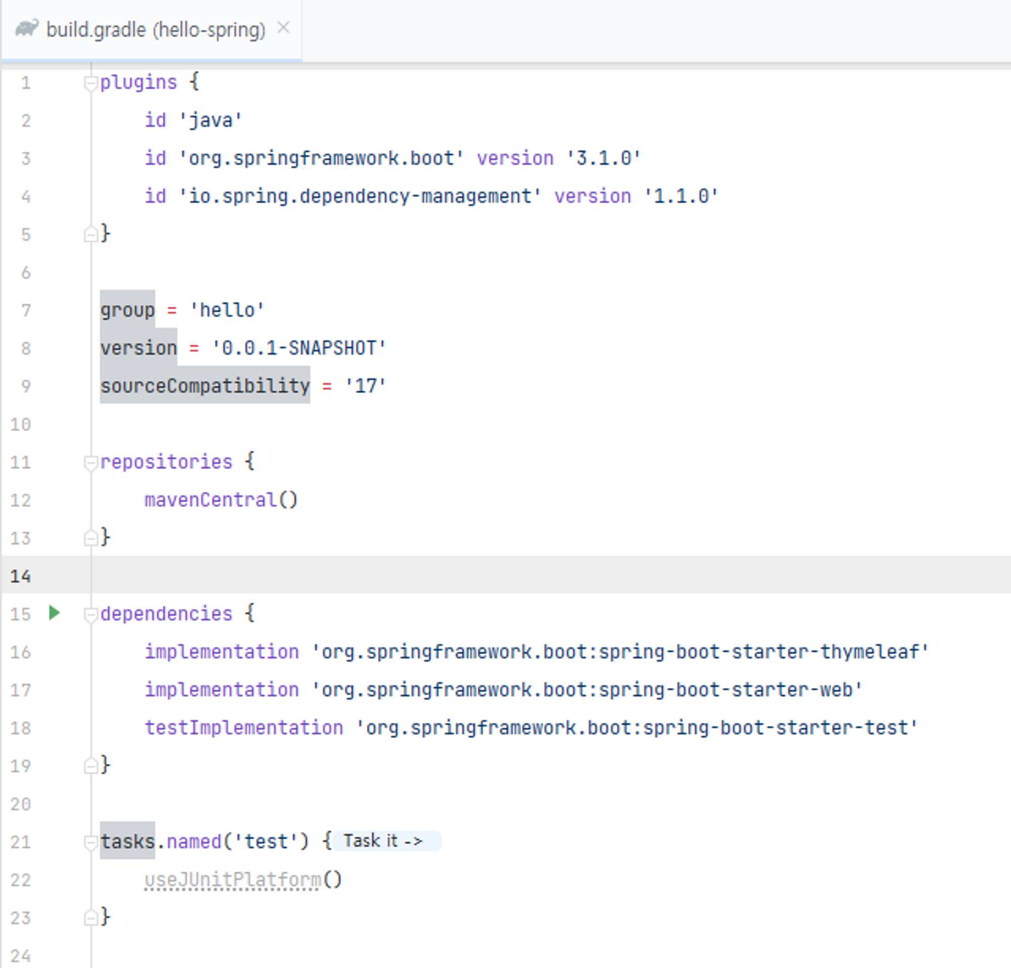
Task: Click fold end marker on line 13
Action: pos(90,538)
